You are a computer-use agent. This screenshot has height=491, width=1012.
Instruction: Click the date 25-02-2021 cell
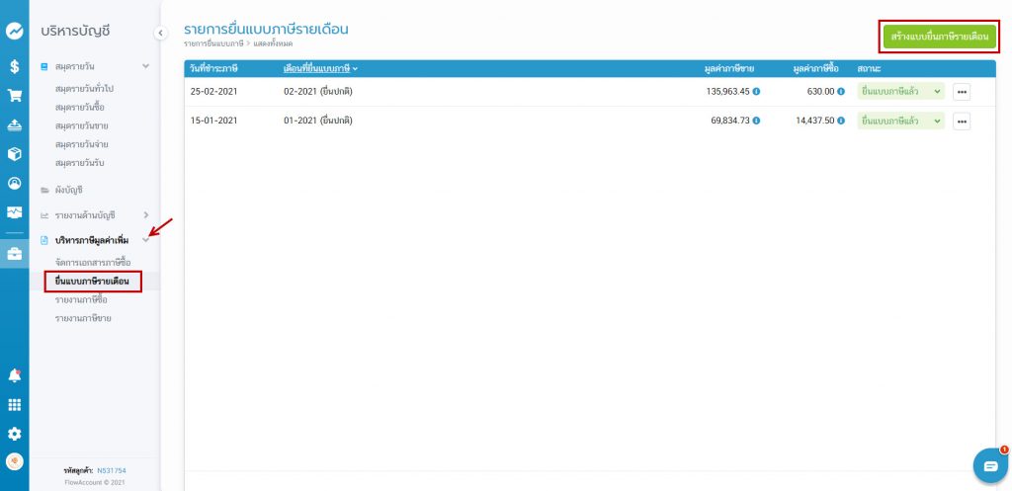pyautogui.click(x=213, y=92)
